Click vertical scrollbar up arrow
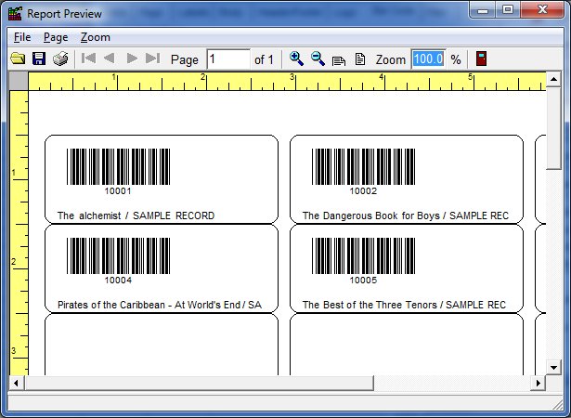The height and width of the screenshot is (418, 571). 553,79
